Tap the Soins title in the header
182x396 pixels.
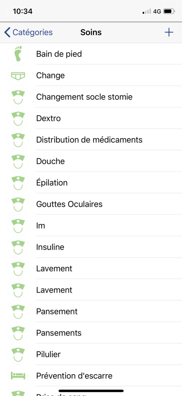coord(91,32)
